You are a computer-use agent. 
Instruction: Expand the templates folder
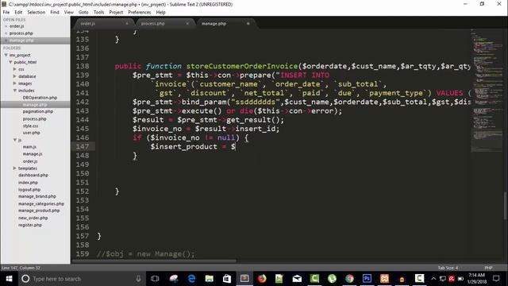[15, 168]
